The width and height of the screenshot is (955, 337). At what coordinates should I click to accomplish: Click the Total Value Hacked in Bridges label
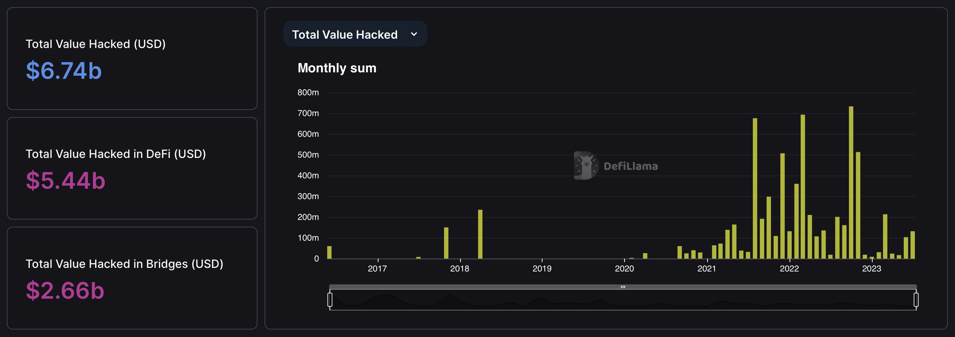(x=125, y=264)
